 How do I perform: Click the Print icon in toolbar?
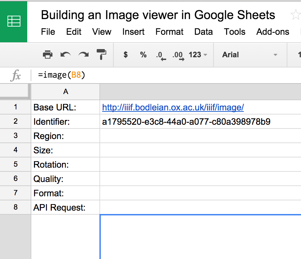[48, 55]
